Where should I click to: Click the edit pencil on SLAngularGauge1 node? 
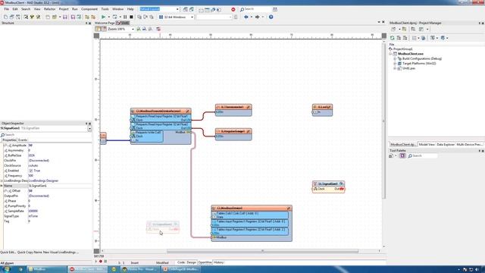[x=248, y=131]
